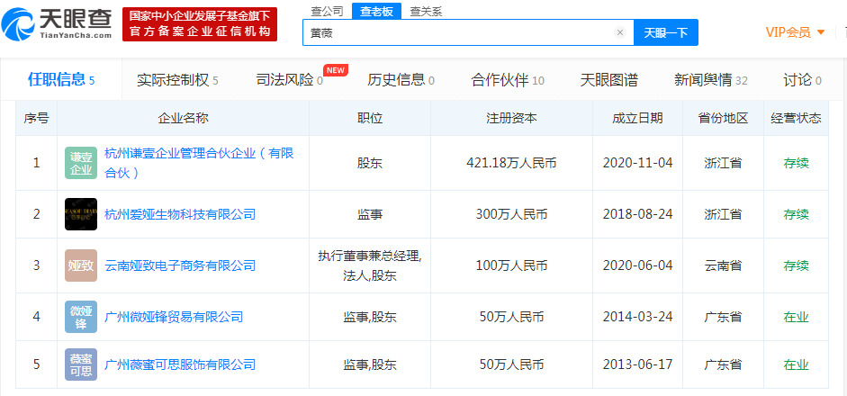Switch to the 查关系 search tab
This screenshot has width=847, height=396.
click(426, 11)
